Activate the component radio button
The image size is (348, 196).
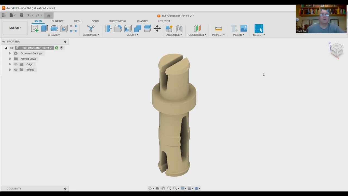coord(62,48)
